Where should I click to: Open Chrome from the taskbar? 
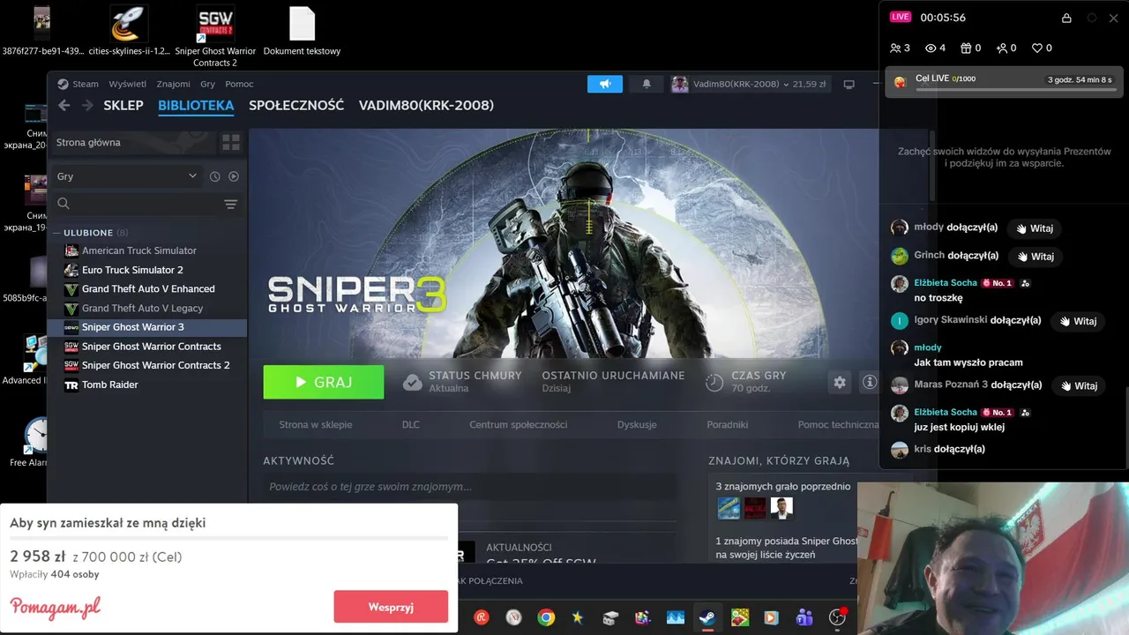coord(546,617)
